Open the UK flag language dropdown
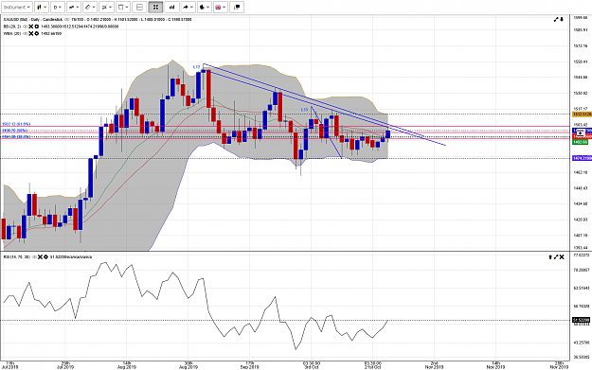The height and width of the screenshot is (370, 592). (x=221, y=8)
